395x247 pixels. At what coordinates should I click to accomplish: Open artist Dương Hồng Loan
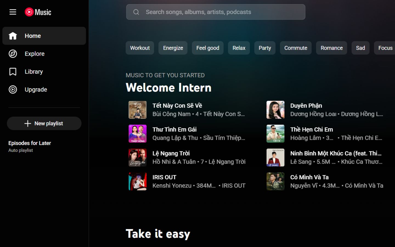click(313, 114)
